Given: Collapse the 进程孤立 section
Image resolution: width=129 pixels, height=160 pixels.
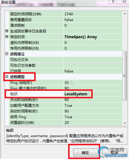Looking at the screenshot, I should (x=7, y=54).
